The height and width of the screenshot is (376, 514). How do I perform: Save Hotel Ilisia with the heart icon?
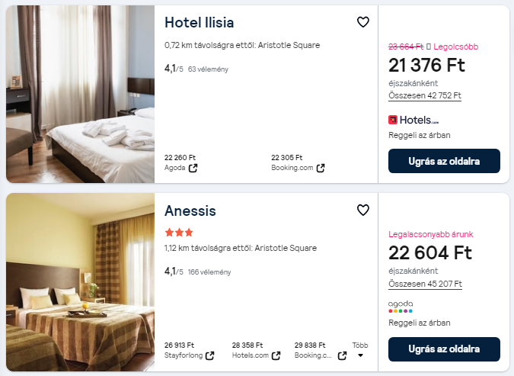363,22
